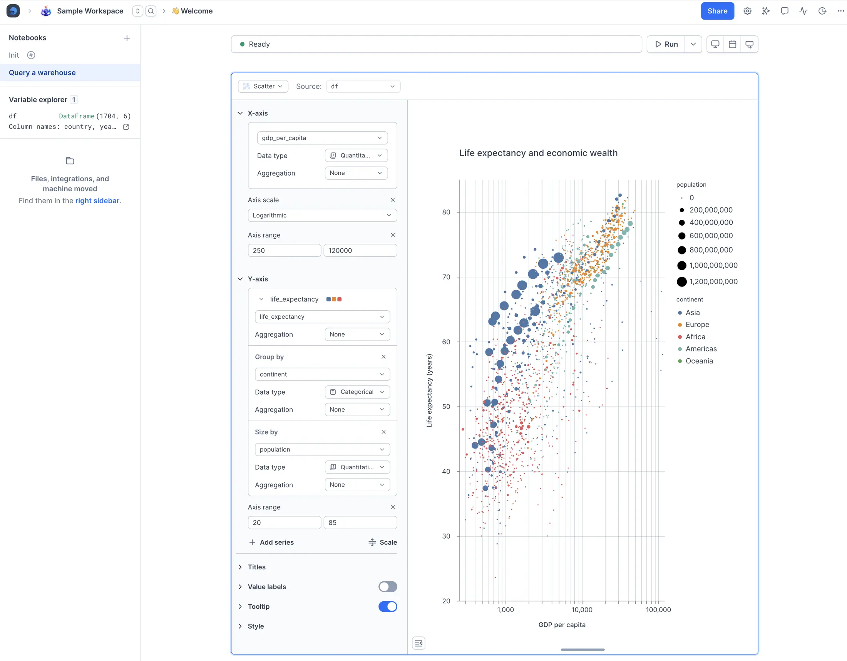Click Add series button
The image size is (847, 661).
(271, 542)
